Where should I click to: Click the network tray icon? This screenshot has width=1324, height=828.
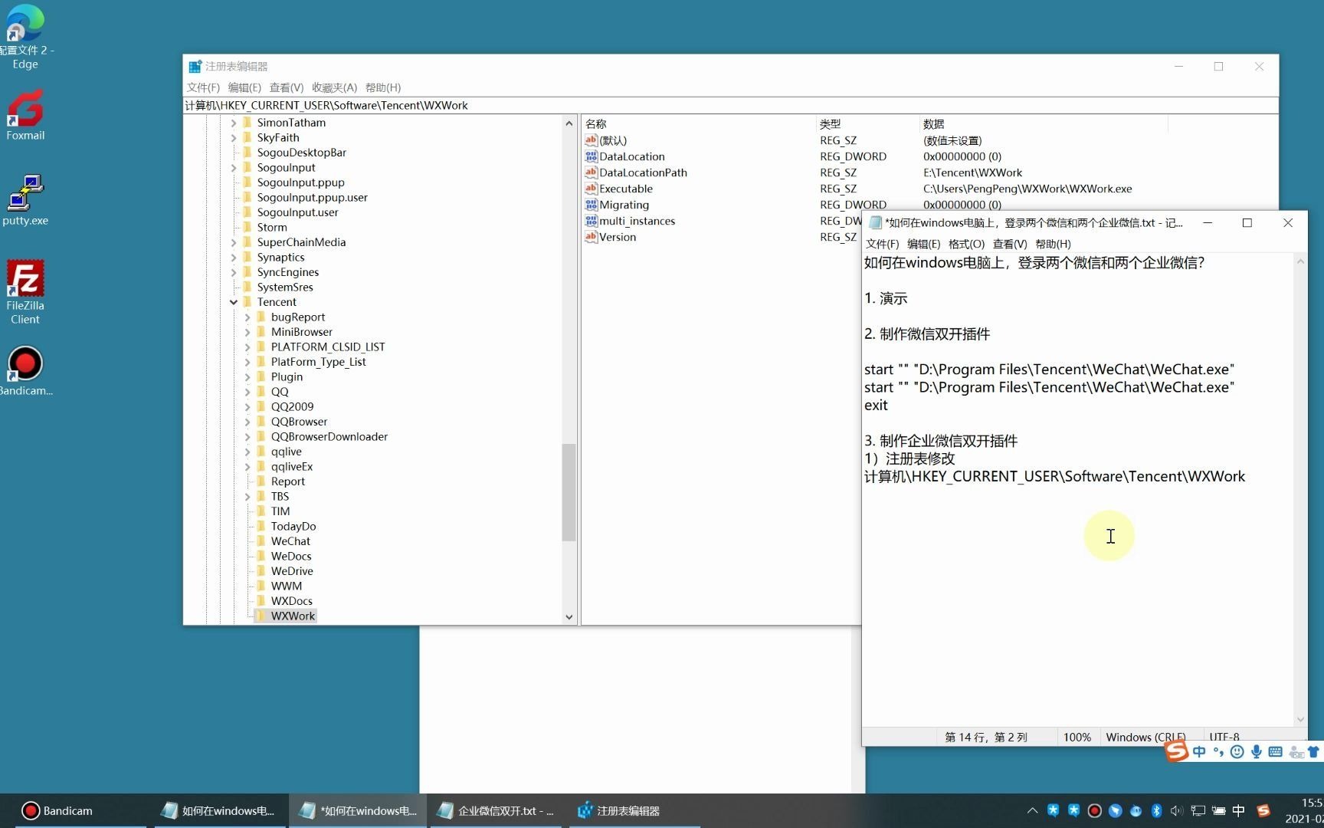click(x=1198, y=810)
